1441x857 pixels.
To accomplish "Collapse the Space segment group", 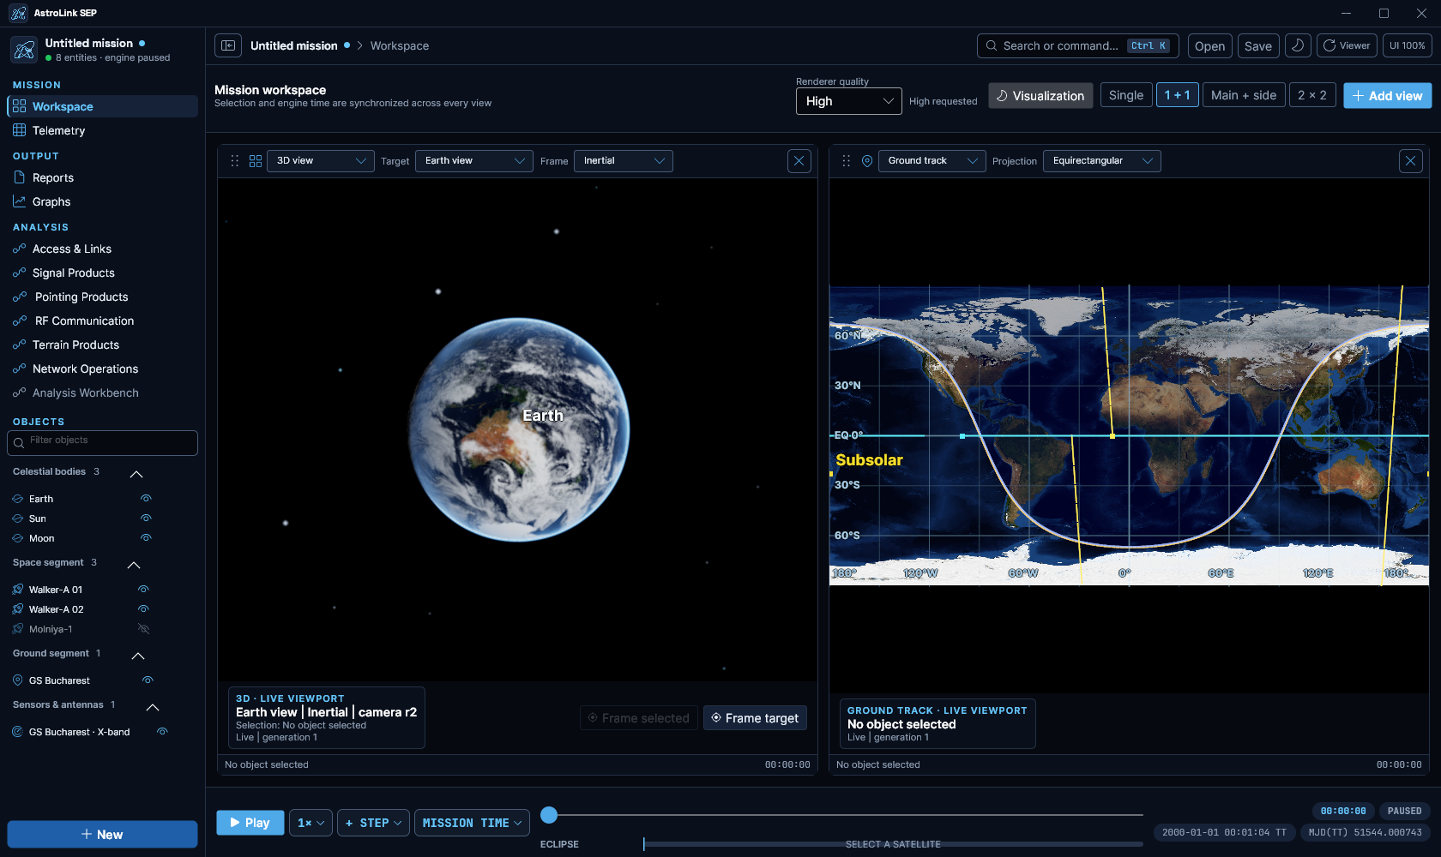I will [x=134, y=565].
